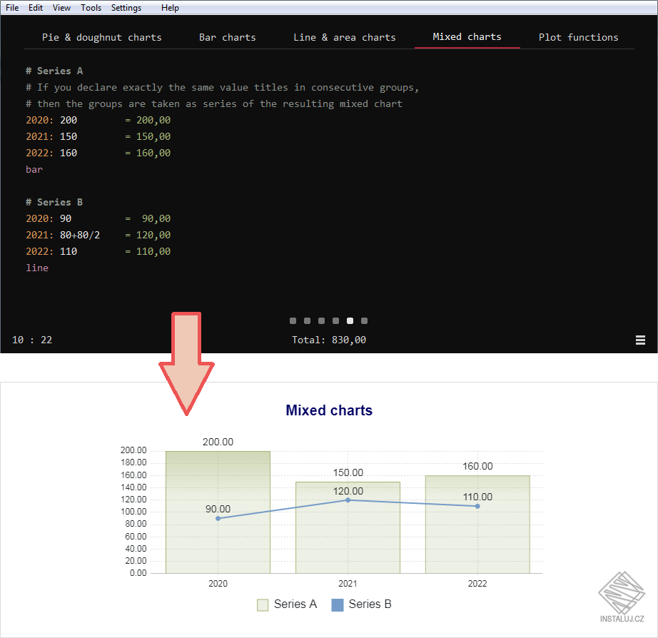Click the Series A legend label
Screen dimensions: 658x638
coord(295,604)
